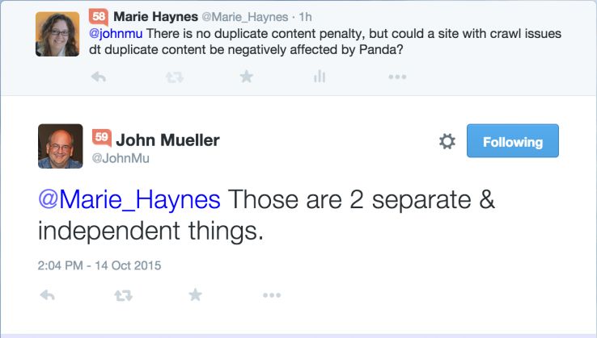597x338 pixels.
Task: Reply to Marie Haynes's tweet
Action: tap(99, 77)
